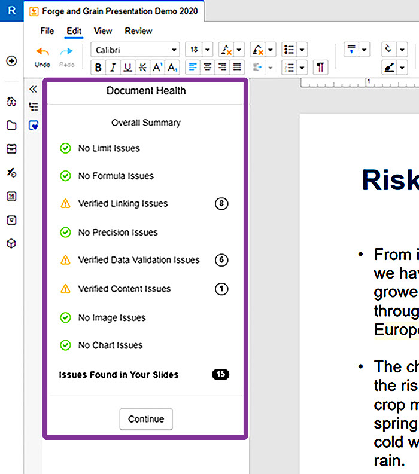Screen dimensions: 419x474
Task: Click the indent icon
Action: click(x=257, y=67)
